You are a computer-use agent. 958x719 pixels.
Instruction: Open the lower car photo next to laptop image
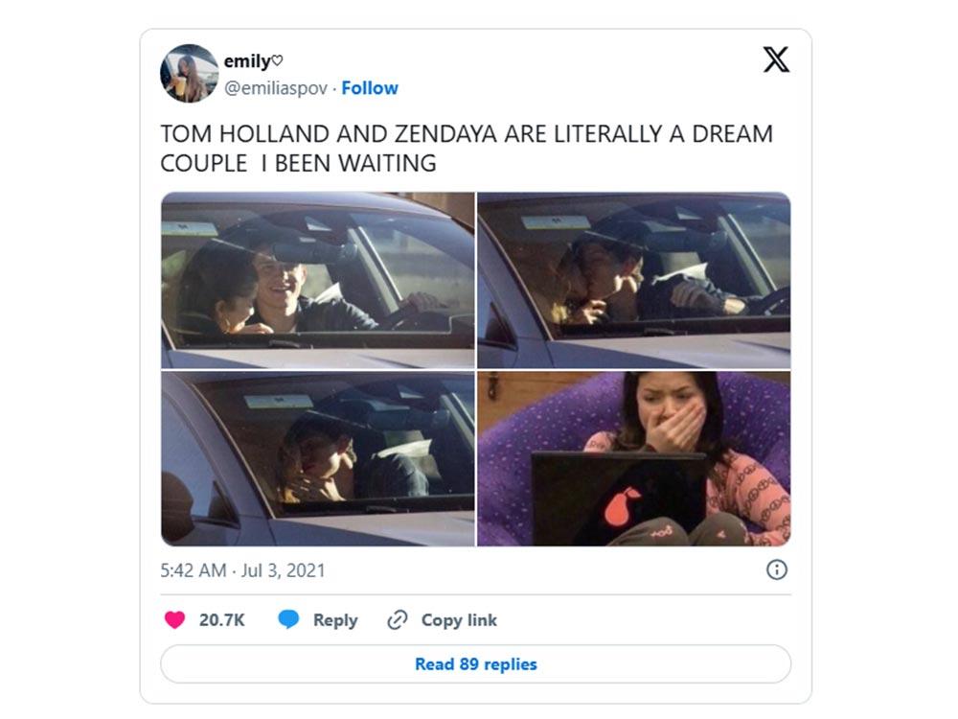[318, 458]
